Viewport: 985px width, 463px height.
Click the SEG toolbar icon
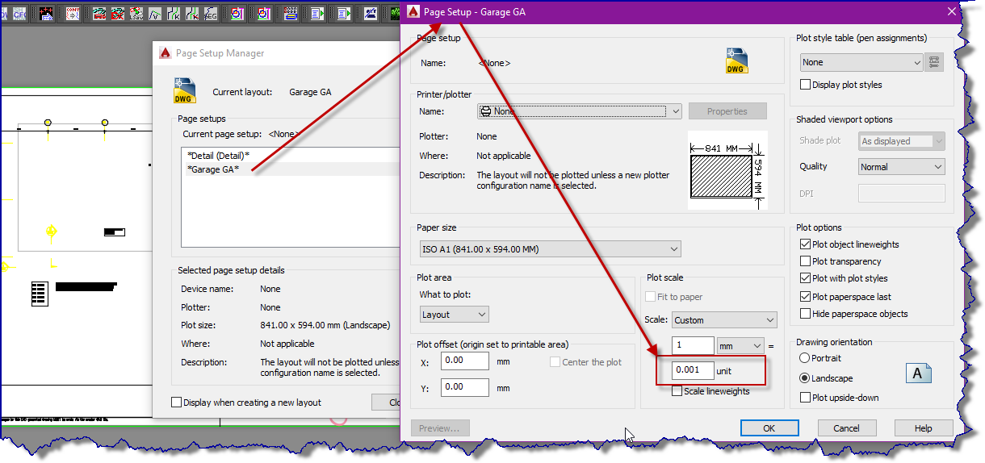point(210,14)
